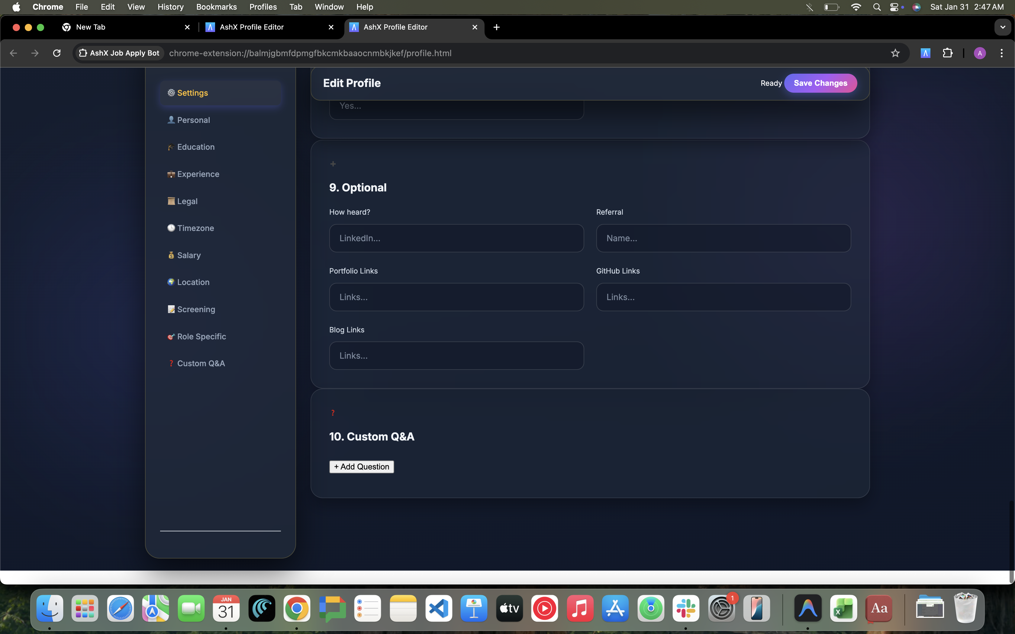
Task: Click the AshX Job Apply Bot site chip
Action: coord(119,53)
